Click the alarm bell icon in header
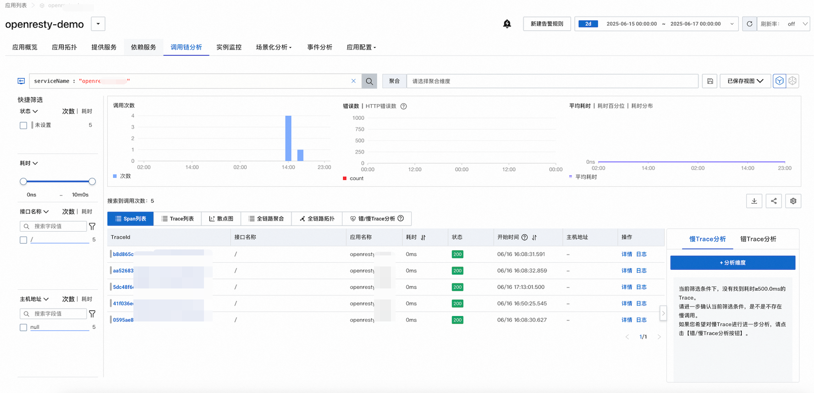 click(507, 24)
